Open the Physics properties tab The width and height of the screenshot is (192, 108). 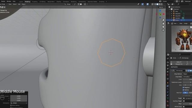[168, 92]
